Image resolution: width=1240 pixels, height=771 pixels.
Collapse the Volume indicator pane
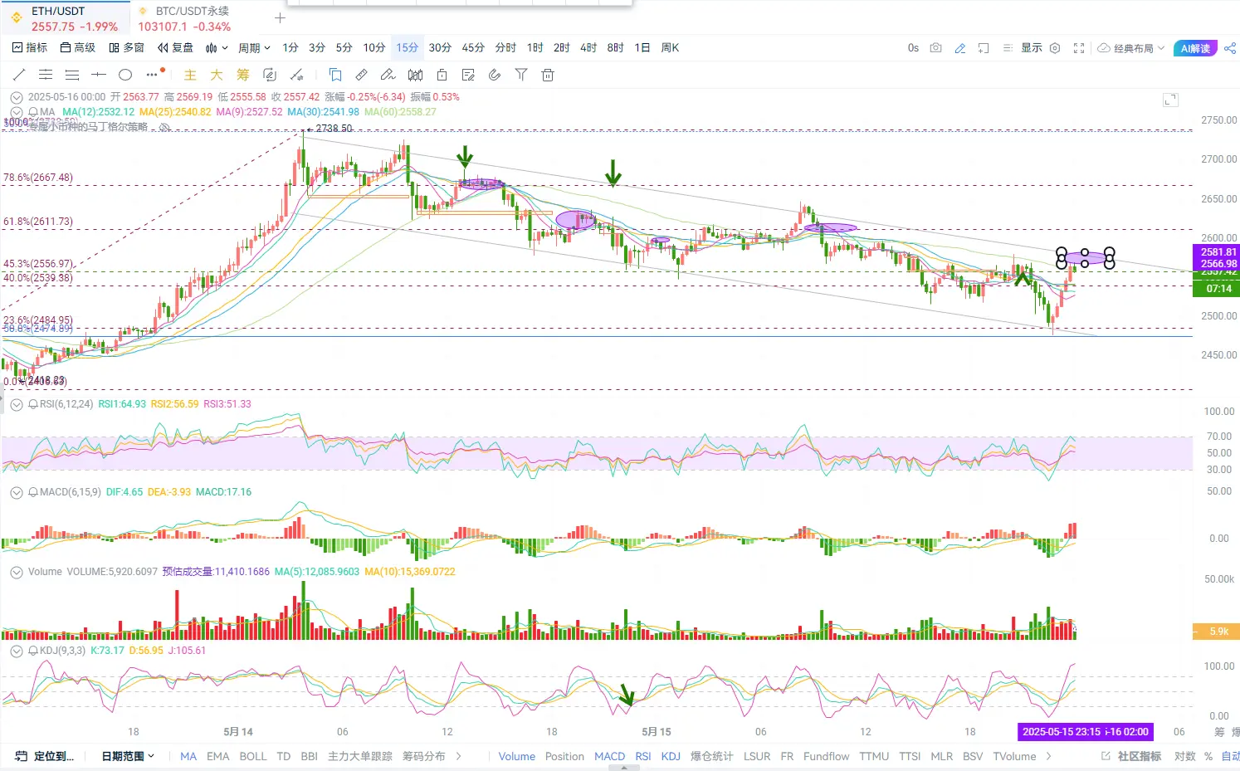[16, 572]
